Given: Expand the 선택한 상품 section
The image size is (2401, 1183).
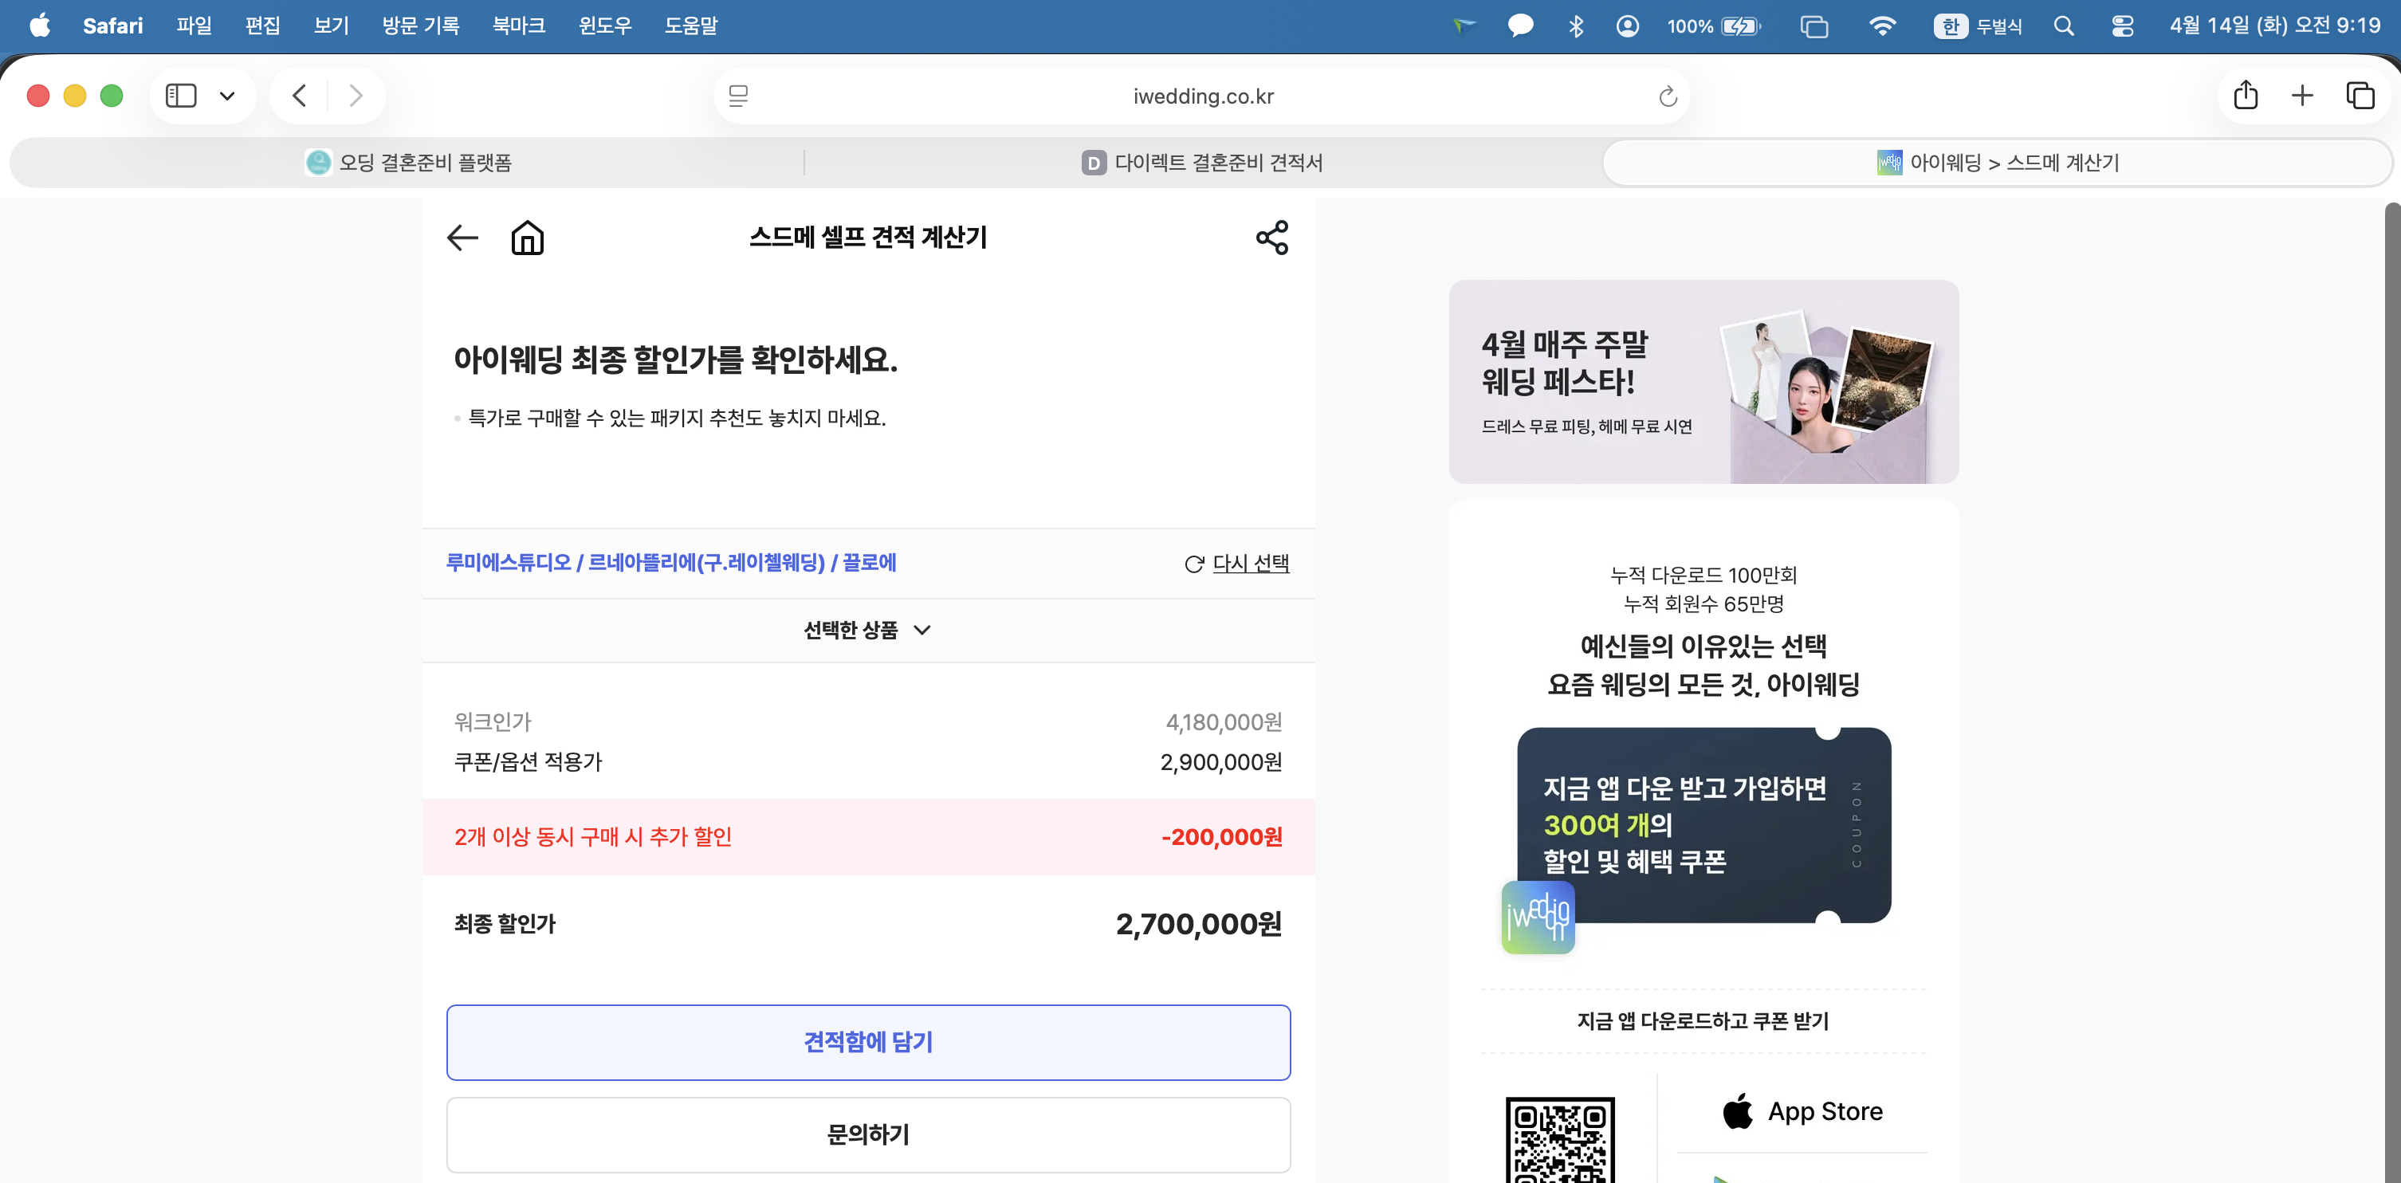Looking at the screenshot, I should [x=868, y=631].
